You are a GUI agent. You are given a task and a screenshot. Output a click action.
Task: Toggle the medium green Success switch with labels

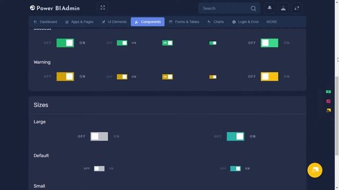click(x=122, y=43)
